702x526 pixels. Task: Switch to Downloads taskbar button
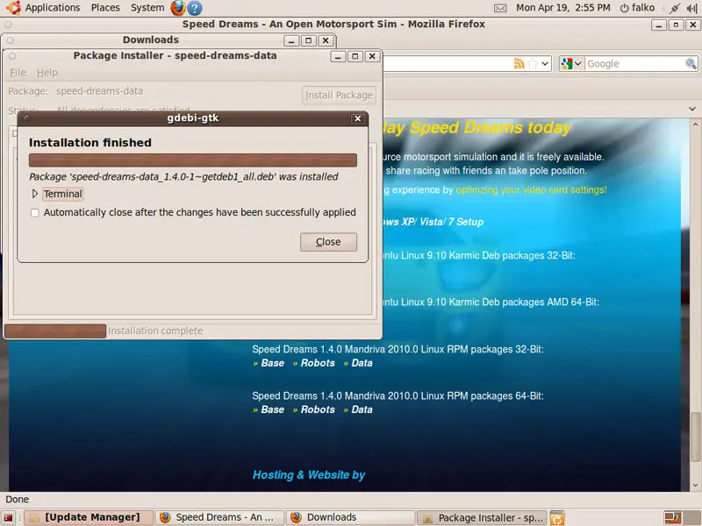coord(350,517)
